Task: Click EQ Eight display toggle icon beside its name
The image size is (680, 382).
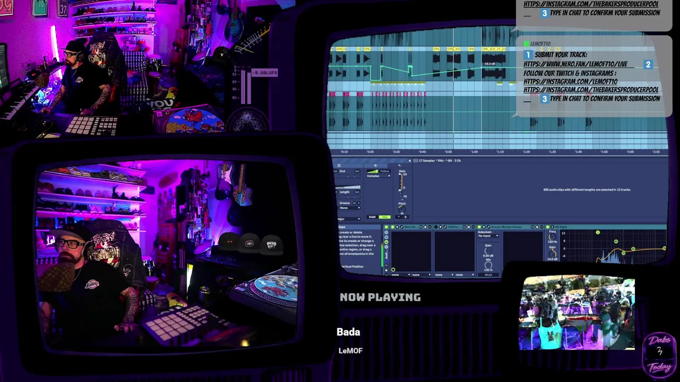Action: click(552, 227)
